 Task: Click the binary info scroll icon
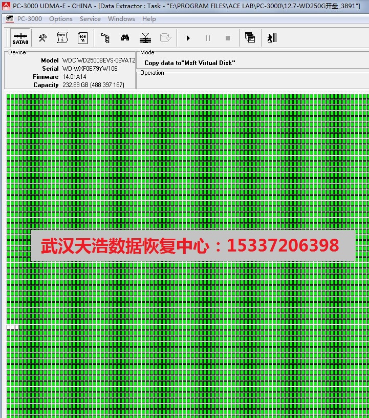point(62,38)
